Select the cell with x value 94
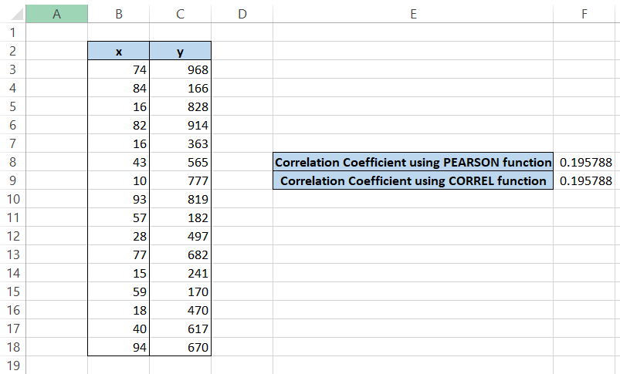 click(119, 347)
